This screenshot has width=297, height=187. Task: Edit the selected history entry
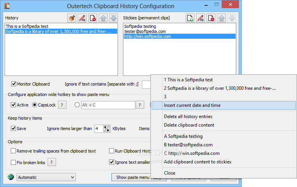coord(82,18)
